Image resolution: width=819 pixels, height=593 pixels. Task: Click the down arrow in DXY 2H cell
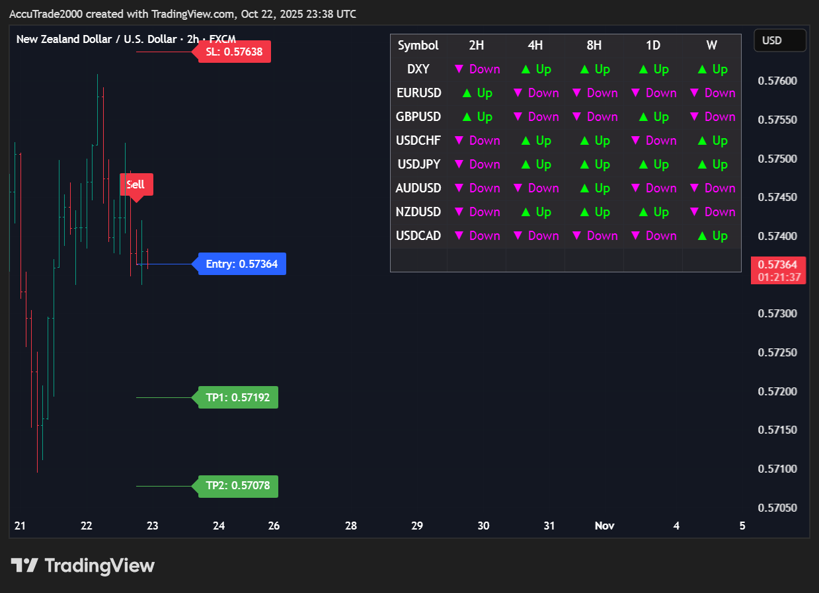tap(459, 69)
